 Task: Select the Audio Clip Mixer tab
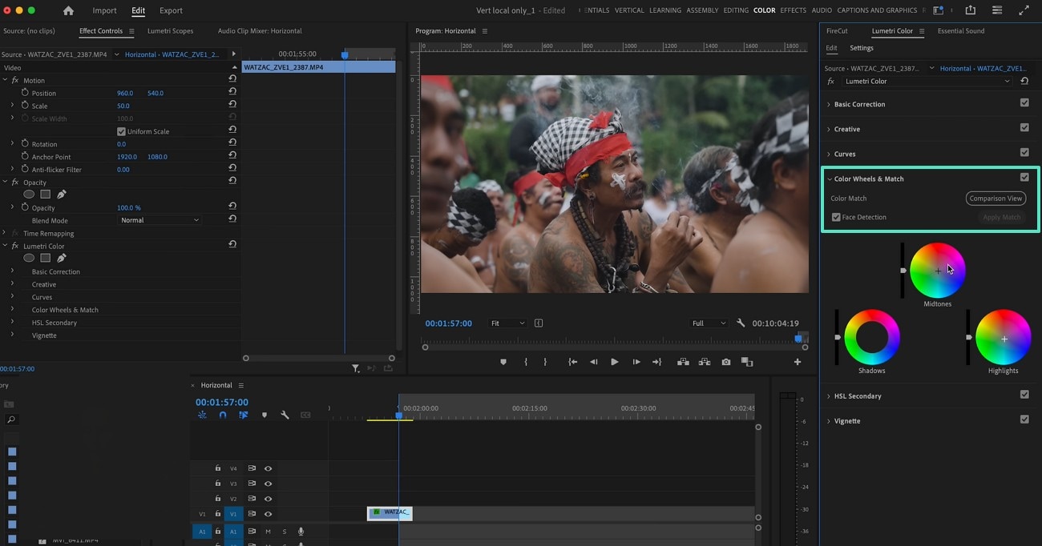coord(260,30)
